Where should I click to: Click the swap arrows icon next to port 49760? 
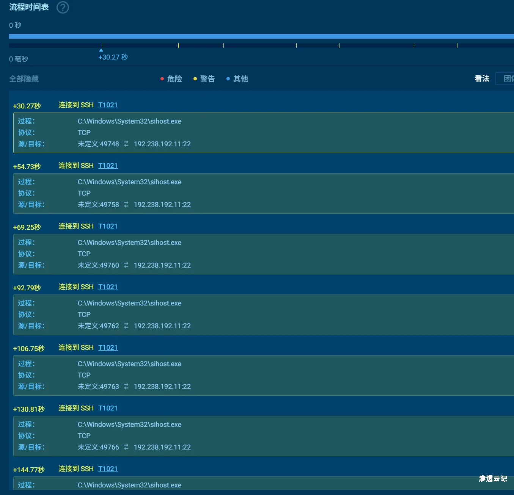coord(126,265)
